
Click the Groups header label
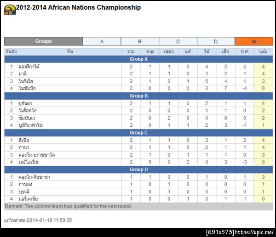pos(44,41)
